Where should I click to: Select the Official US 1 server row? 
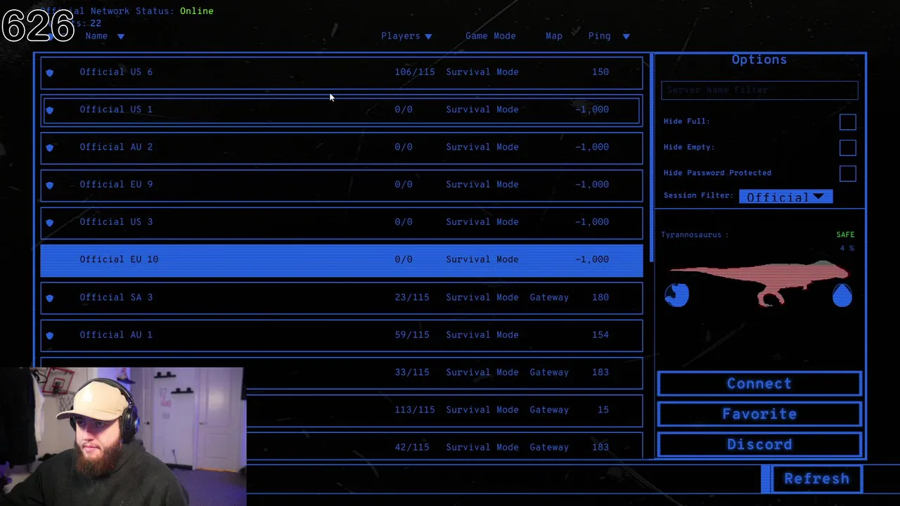(x=342, y=110)
